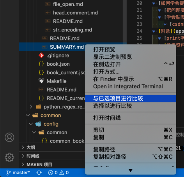Choose 在 Finder 中显示 menu entry
The width and height of the screenshot is (184, 177).
pyautogui.click(x=131, y=79)
